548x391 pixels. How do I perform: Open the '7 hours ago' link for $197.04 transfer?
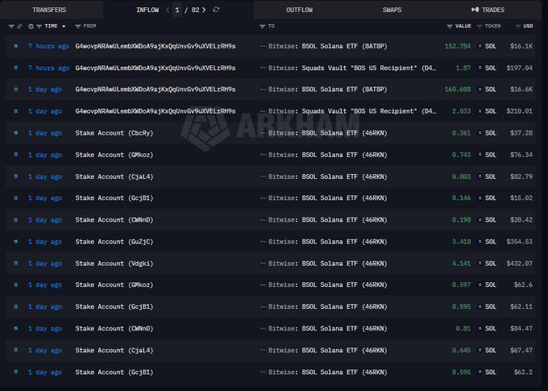click(48, 68)
